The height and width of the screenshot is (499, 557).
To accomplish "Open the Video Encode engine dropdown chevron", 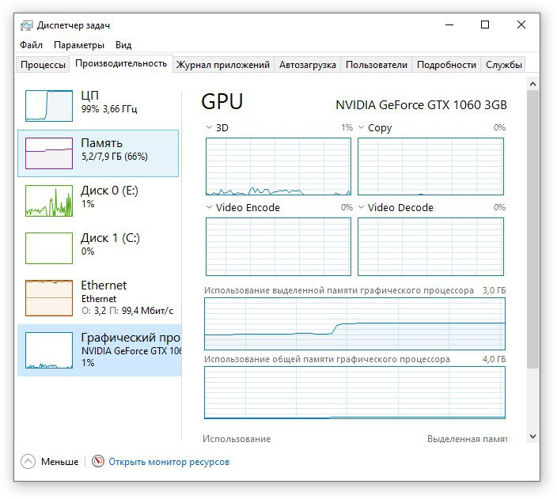I will 209,207.
